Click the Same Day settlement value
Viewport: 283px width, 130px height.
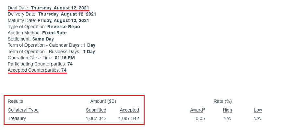coord(43,39)
